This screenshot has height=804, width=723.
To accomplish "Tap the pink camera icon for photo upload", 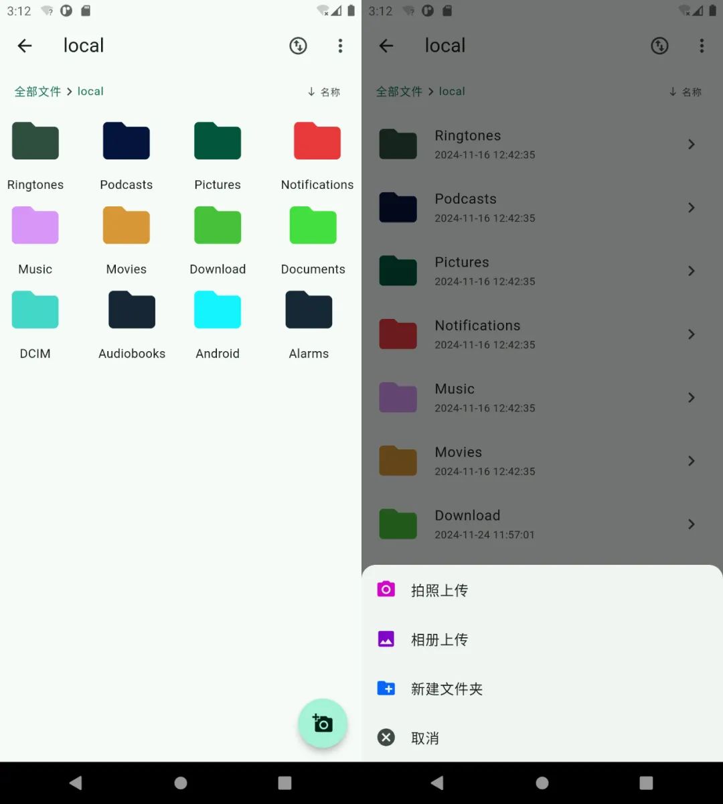I will [x=386, y=590].
